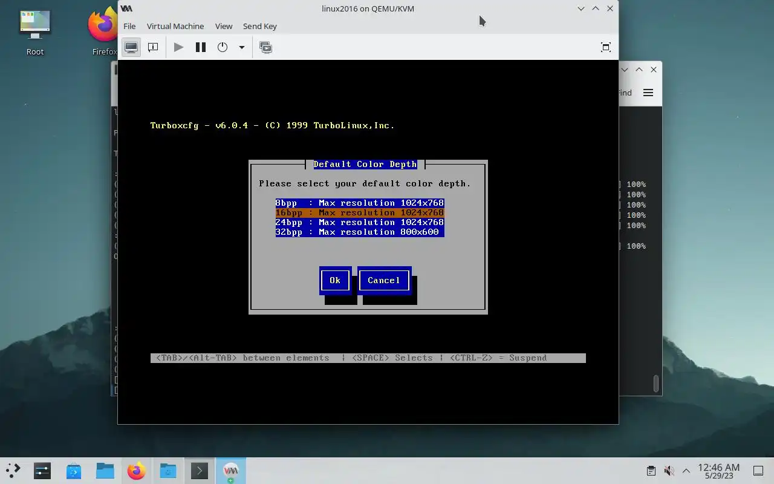Screen dimensions: 774x484
Task: Shut down the virtual machine
Action: pos(223,47)
